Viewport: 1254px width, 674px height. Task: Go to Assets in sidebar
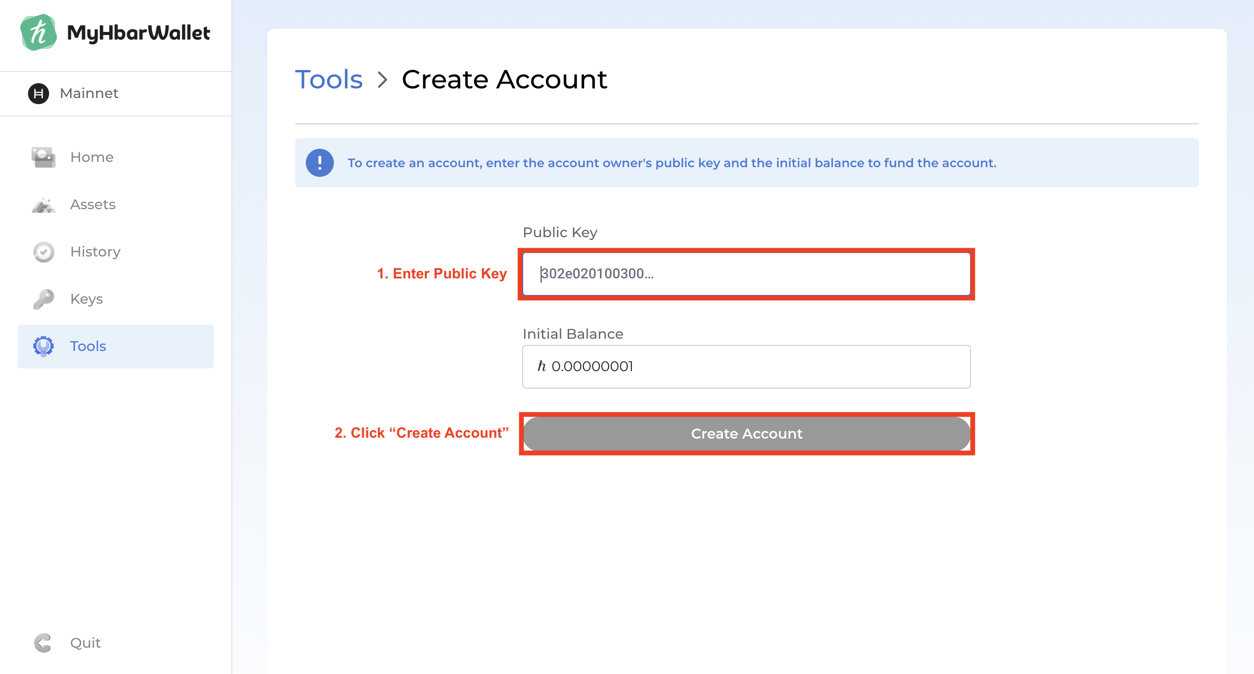click(x=92, y=205)
